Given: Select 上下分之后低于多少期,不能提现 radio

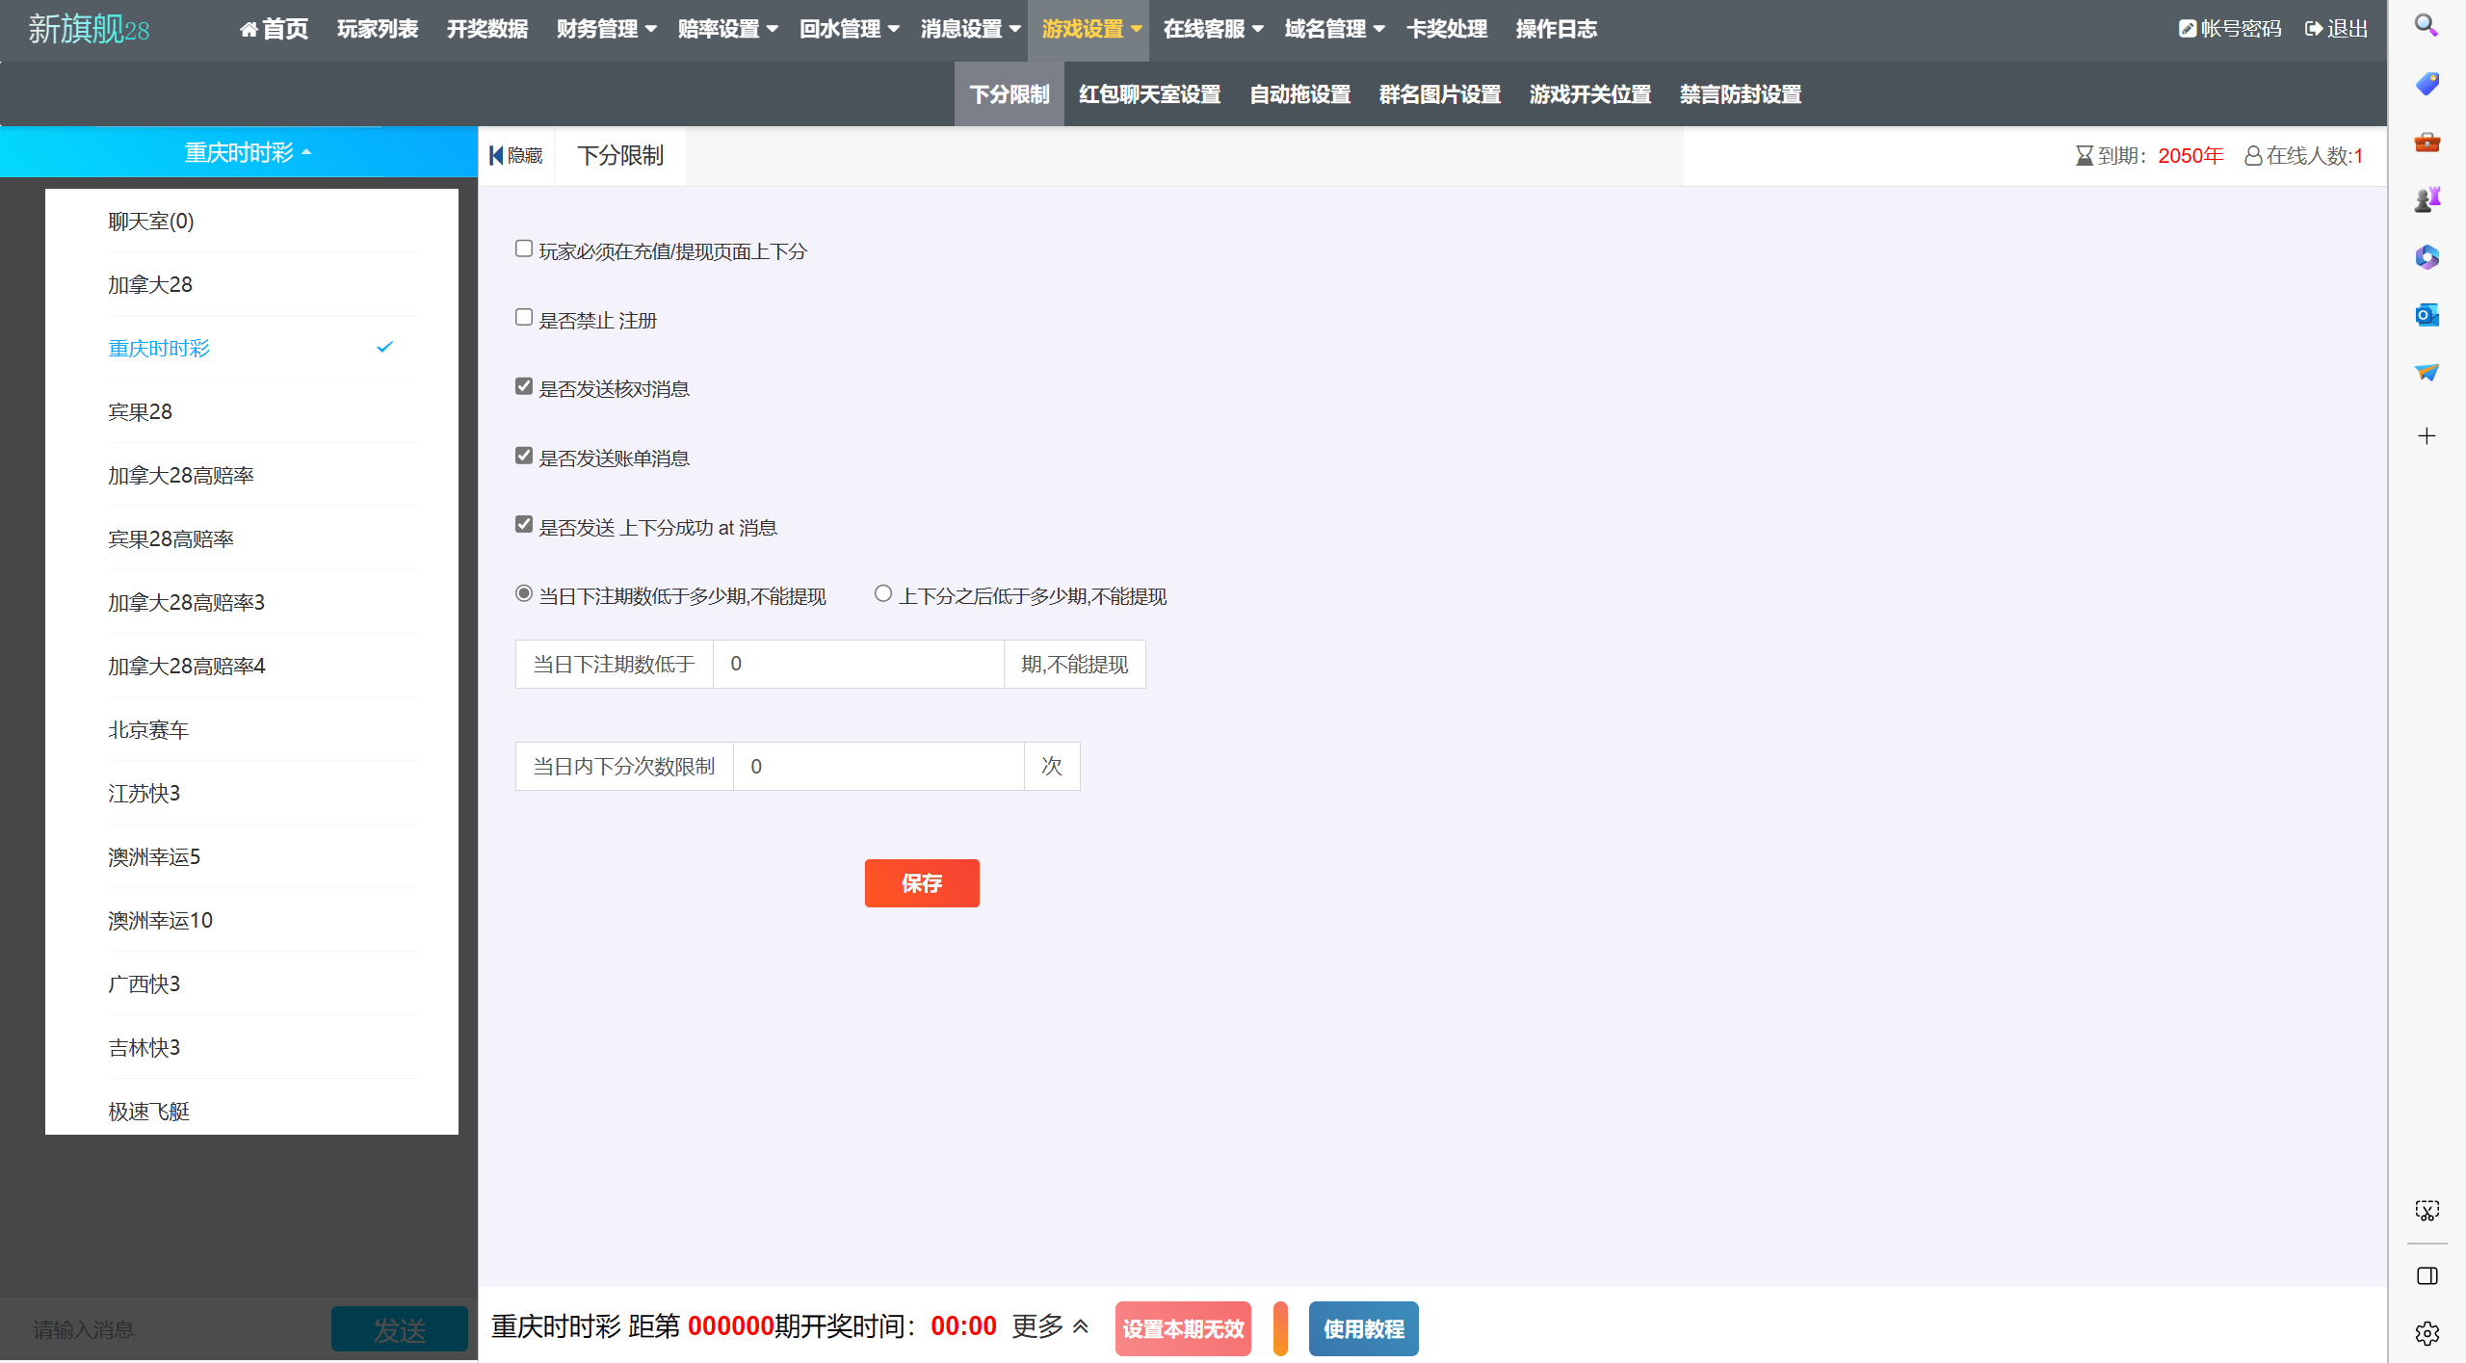Looking at the screenshot, I should click(x=883, y=593).
